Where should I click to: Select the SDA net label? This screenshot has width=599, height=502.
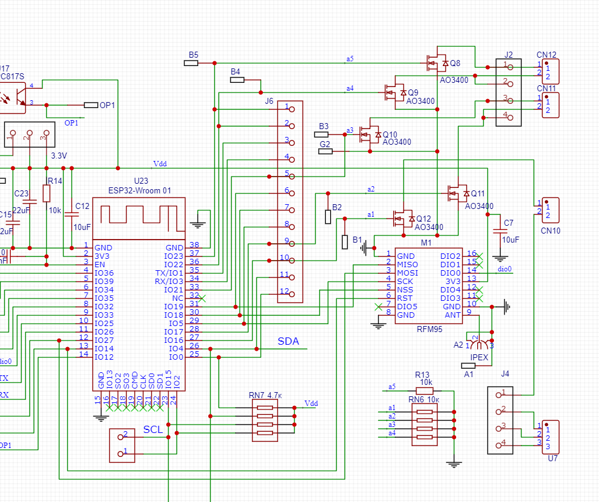(289, 342)
